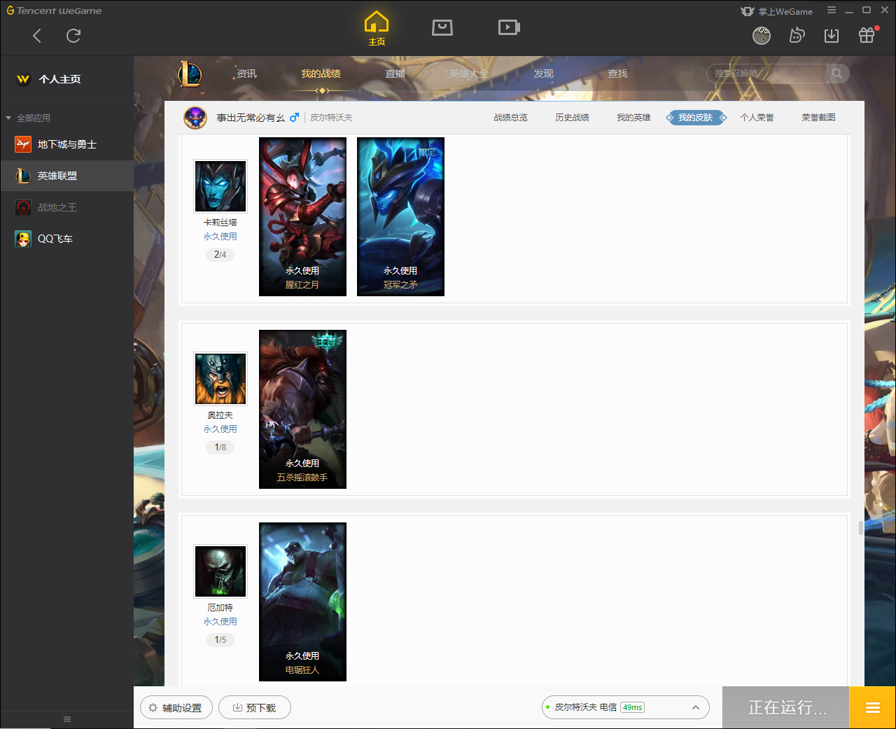Click the 正在运行 status button
Screen dimensions: 896x729
coord(786,707)
